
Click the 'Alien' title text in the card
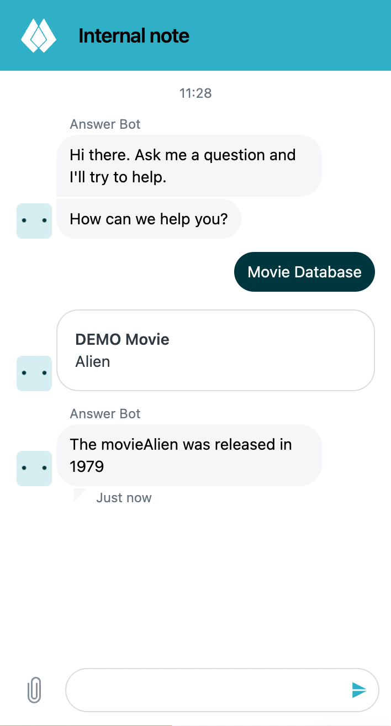93,362
